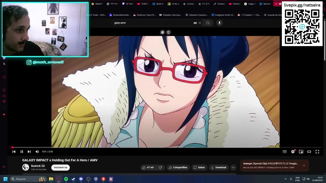Switch to the Pokemo browser tab

(235, 4)
